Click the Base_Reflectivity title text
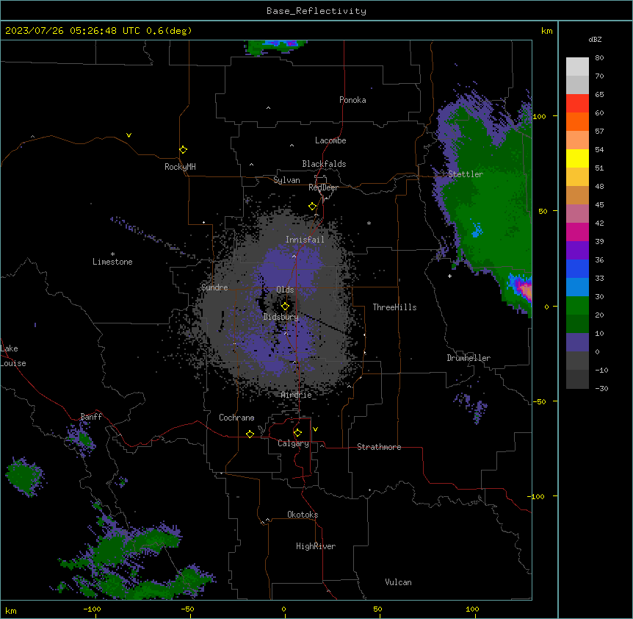 (316, 11)
